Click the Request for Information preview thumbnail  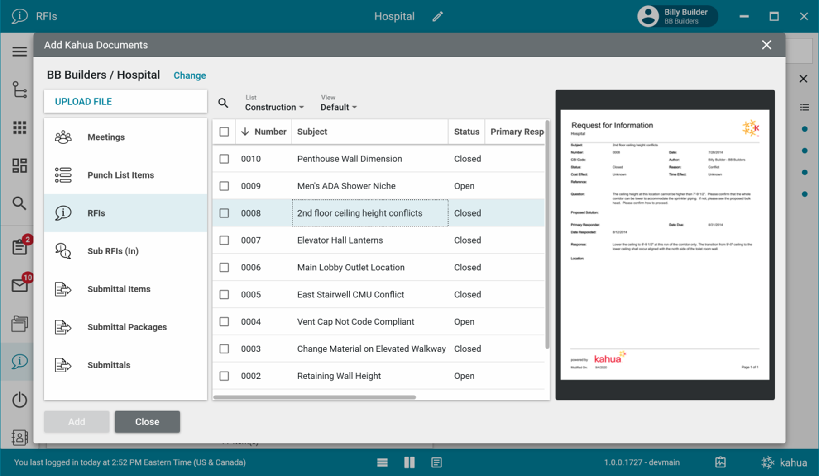pos(665,245)
